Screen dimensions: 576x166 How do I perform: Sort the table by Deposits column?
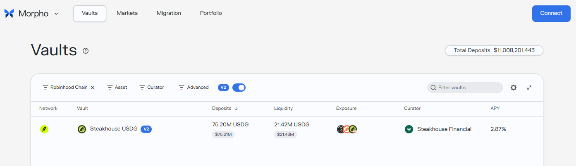[x=225, y=109]
